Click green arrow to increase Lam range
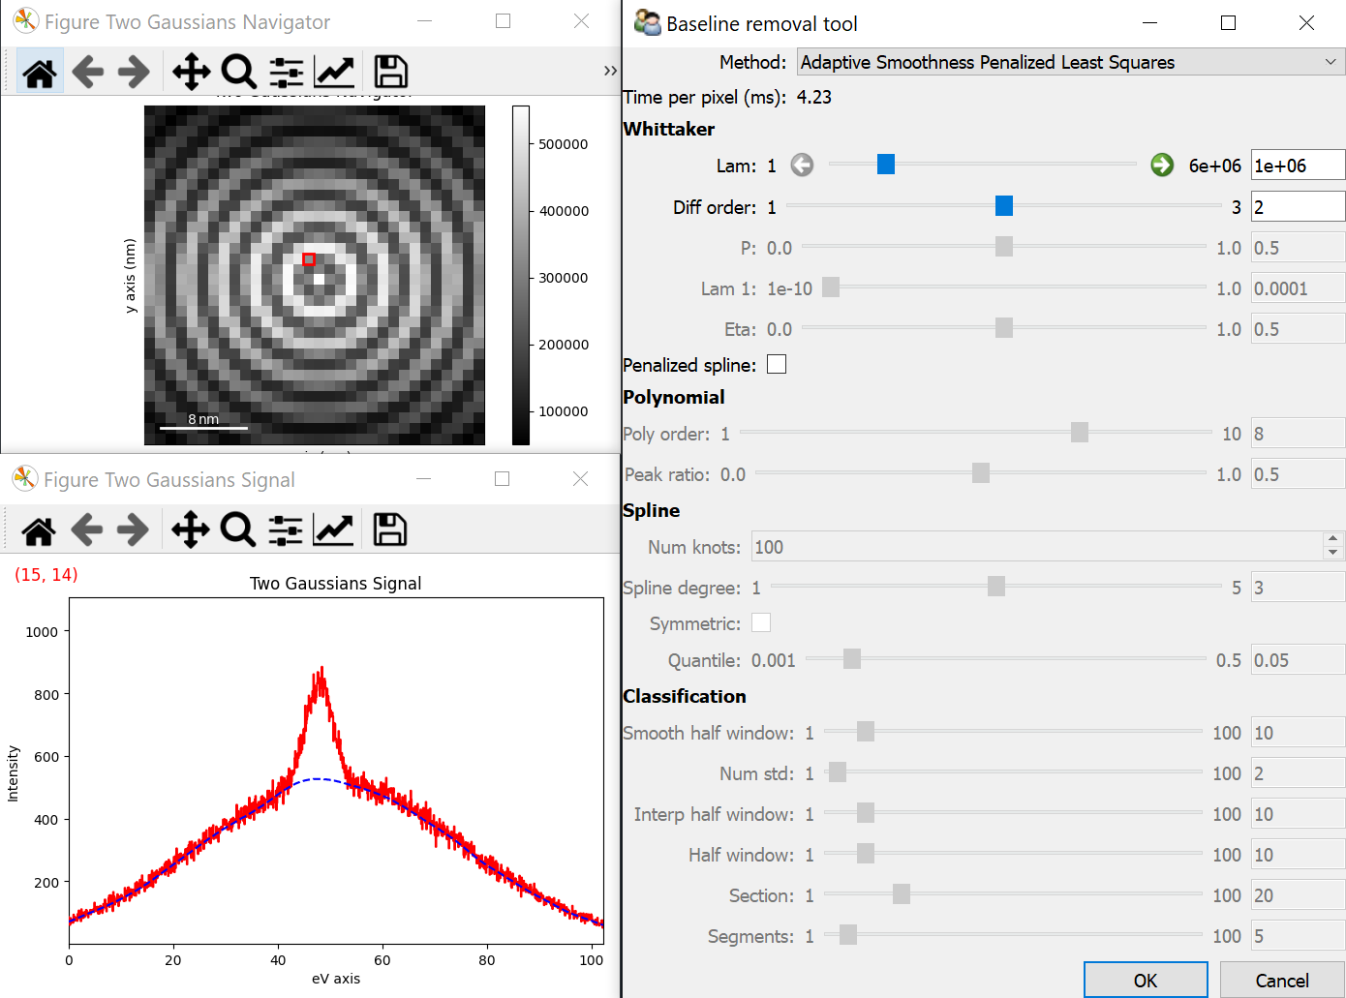The width and height of the screenshot is (1346, 998). coord(1162,166)
